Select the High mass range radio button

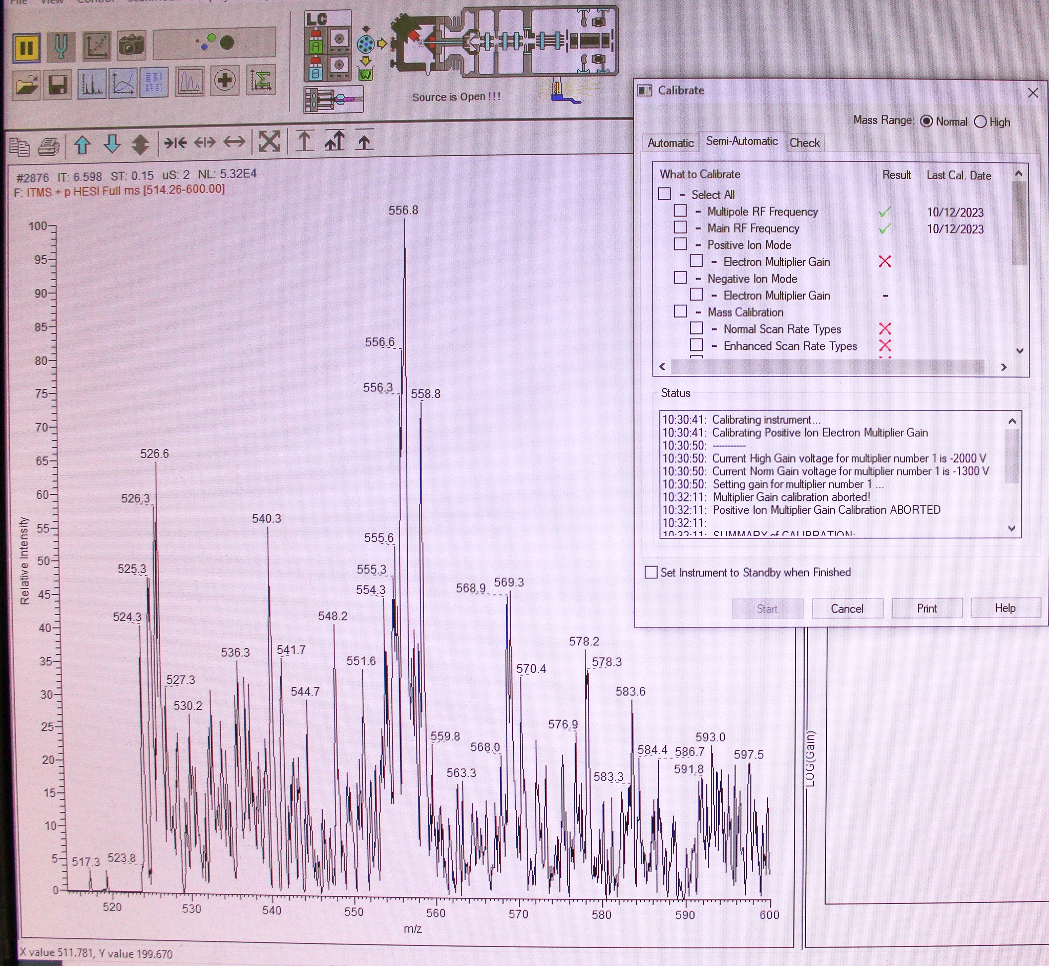[980, 122]
